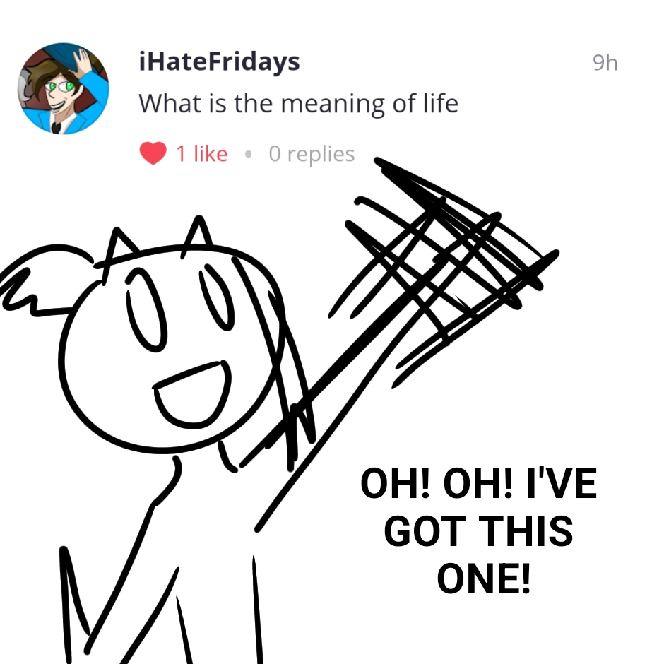Screen dimensions: 664x664
Task: Click the dot separator between like and replies
Action: point(247,154)
